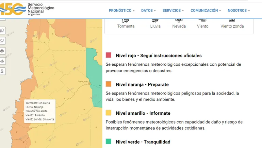
Task: Click 'Nevada: Sin alerta' in the tooltip
Action: point(36,111)
